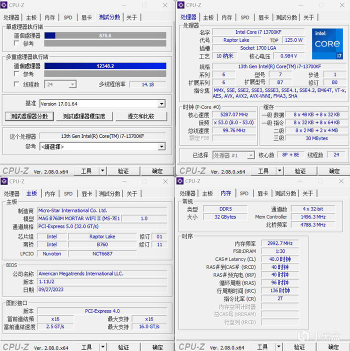Expand 工具 arrow in benchmark window

(102, 171)
